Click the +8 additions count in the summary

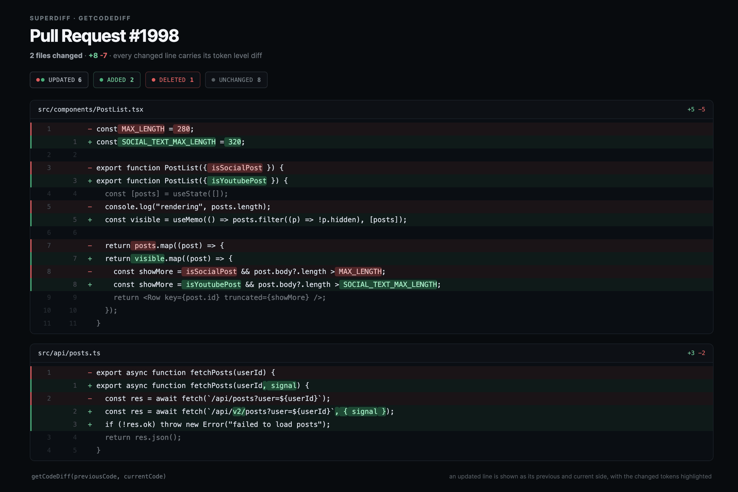click(x=93, y=56)
